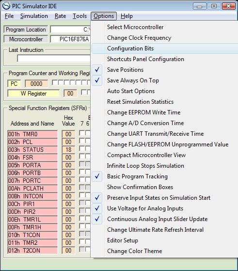The image size is (238, 271).
Task: Open Configuration Bits
Action: (165, 48)
